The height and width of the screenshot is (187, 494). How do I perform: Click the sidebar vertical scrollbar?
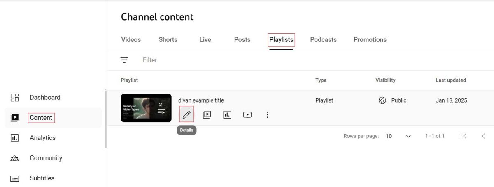click(105, 119)
